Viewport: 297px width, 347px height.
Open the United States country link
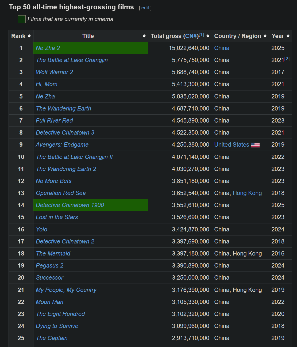click(x=232, y=145)
